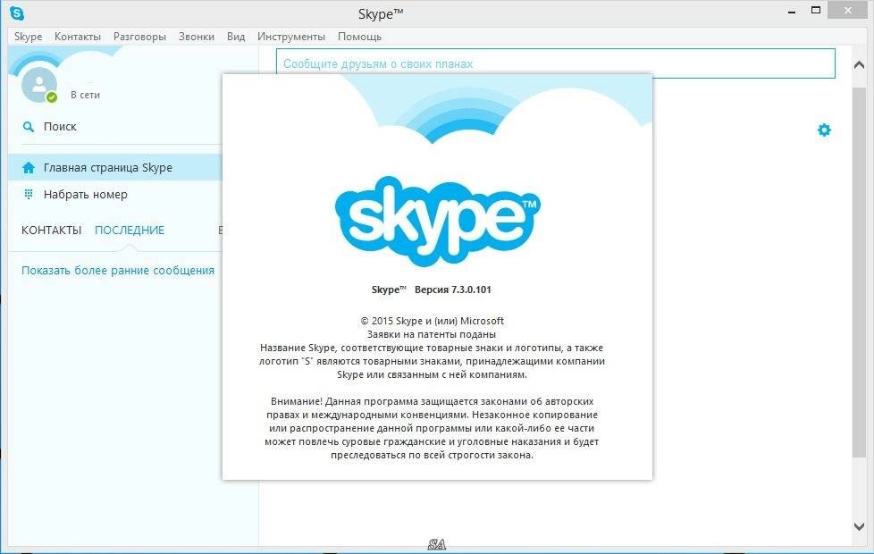Click the dial pad icon beside Набрать номер
The height and width of the screenshot is (554, 874).
pyautogui.click(x=29, y=195)
